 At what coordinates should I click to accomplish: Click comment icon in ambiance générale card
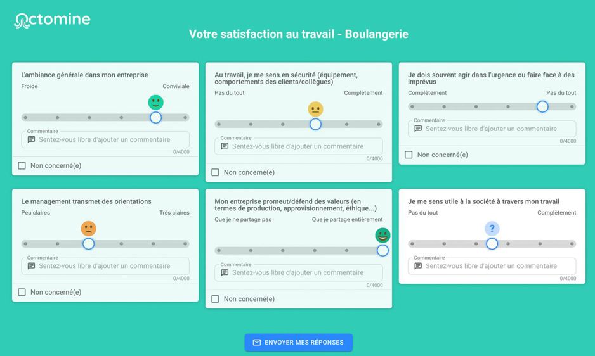(32, 139)
